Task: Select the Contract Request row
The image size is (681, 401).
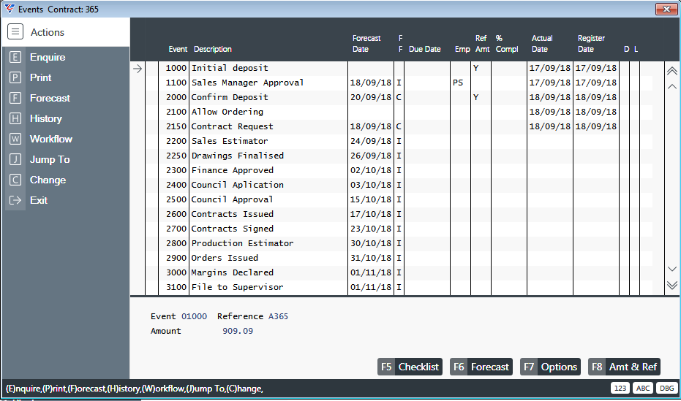Action: click(398, 126)
